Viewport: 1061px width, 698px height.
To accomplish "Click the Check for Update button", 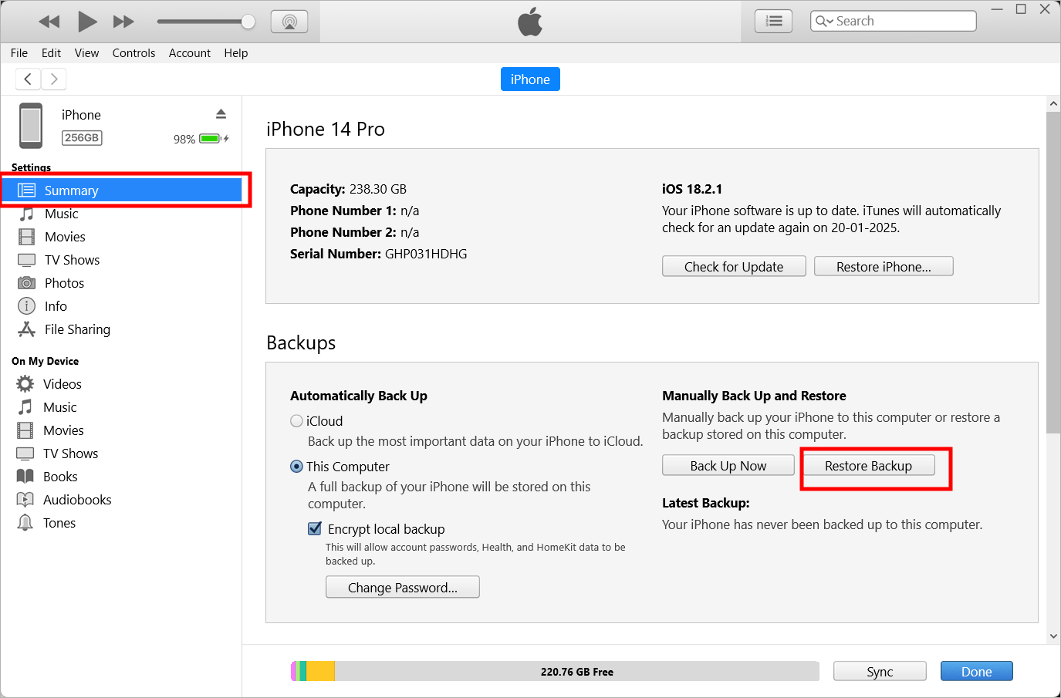I will tap(734, 266).
